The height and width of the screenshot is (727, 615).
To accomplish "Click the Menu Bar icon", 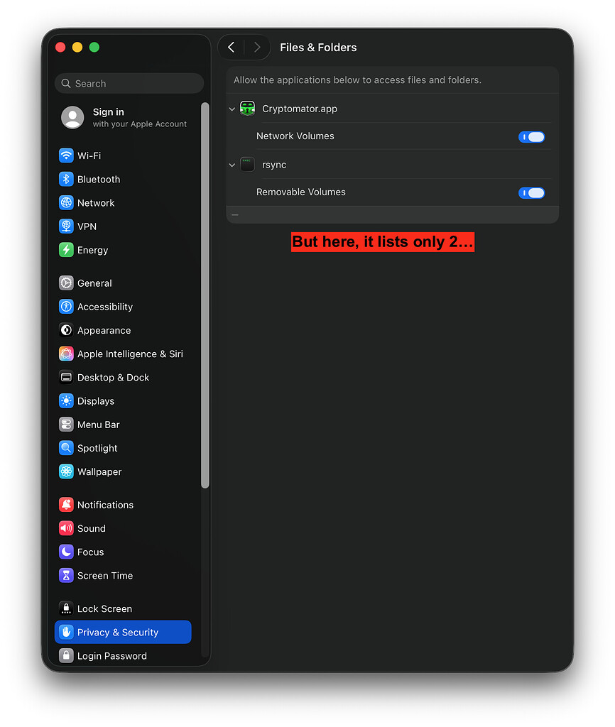I will click(x=66, y=425).
